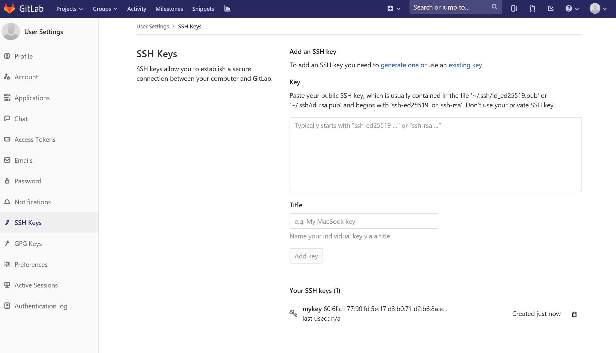The image size is (616, 353).
Task: Open the Merge requests icon in navbar
Action: point(532,9)
